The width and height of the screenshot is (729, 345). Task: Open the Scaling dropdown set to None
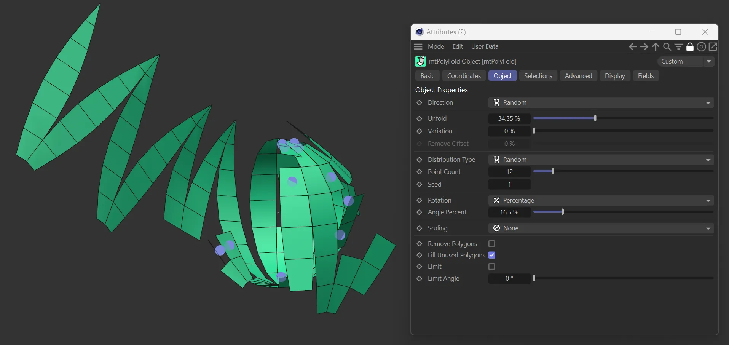tap(601, 228)
